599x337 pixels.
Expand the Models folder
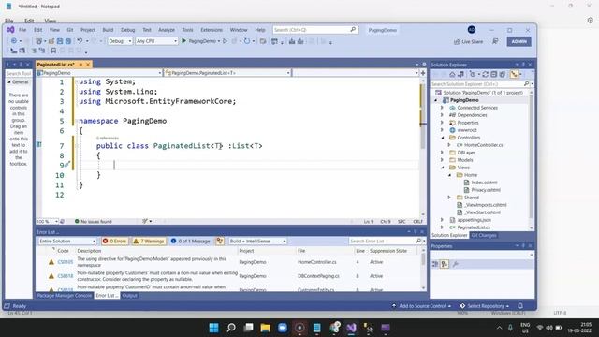coord(443,160)
